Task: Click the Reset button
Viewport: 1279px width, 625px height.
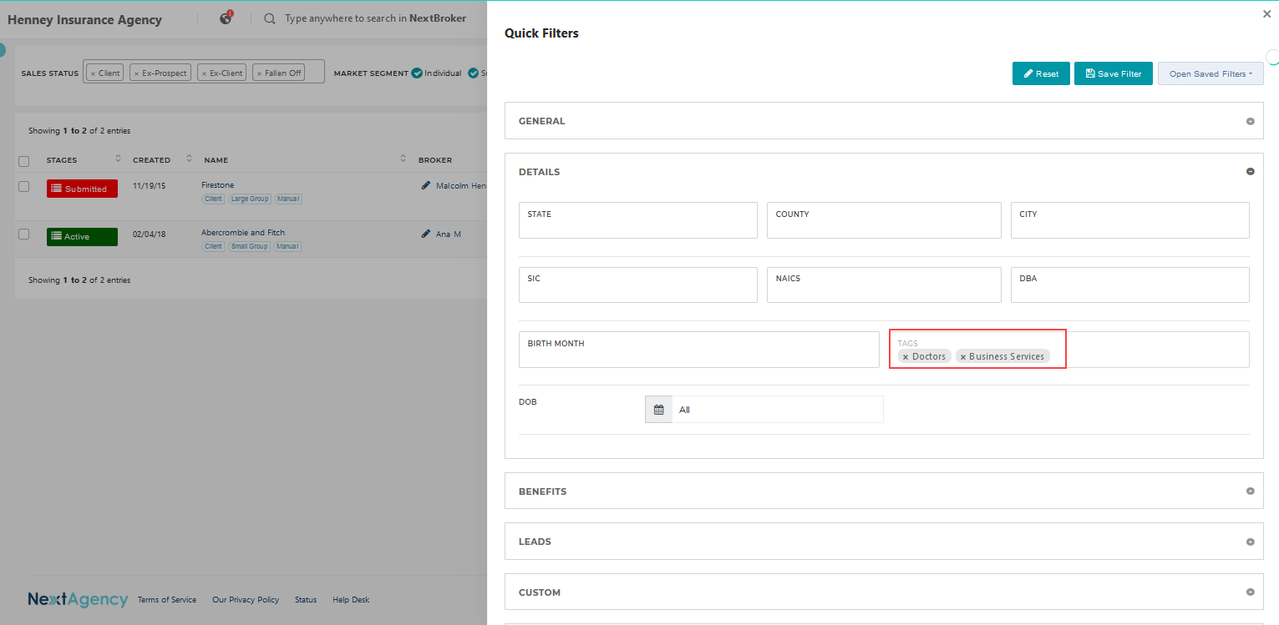Action: coord(1041,73)
